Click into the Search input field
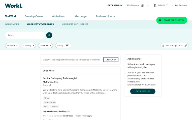 pyautogui.click(x=25, y=35)
